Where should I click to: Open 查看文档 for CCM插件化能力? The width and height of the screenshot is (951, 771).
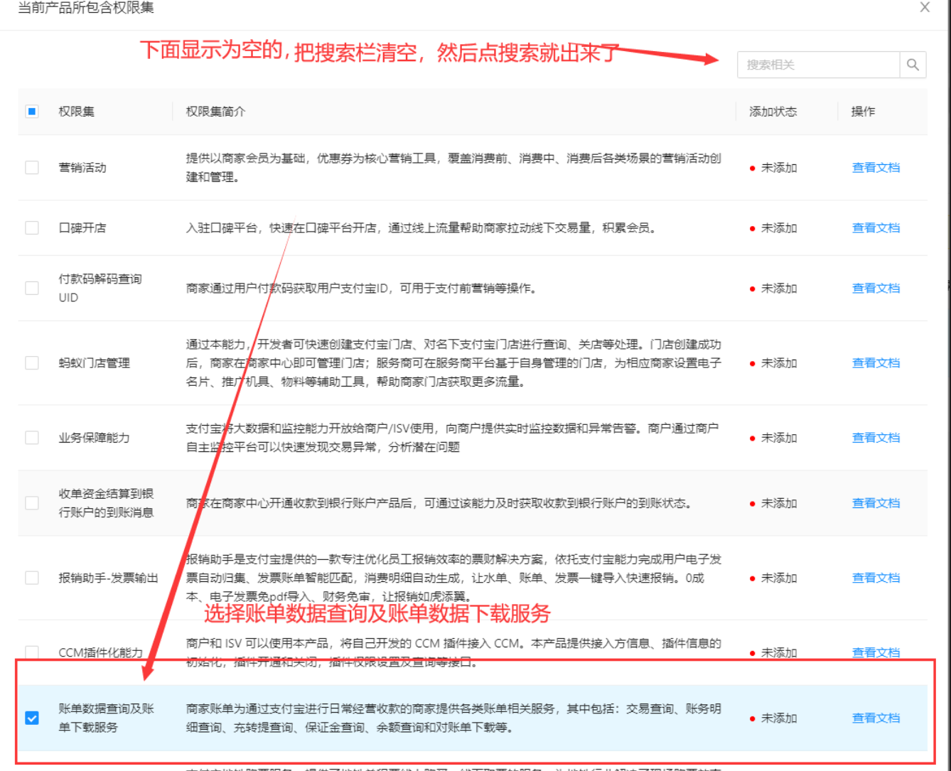pyautogui.click(x=876, y=652)
